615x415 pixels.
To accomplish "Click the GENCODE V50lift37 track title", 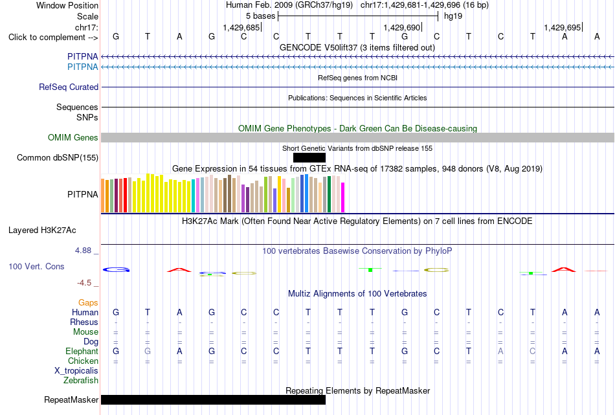I will [x=357, y=47].
